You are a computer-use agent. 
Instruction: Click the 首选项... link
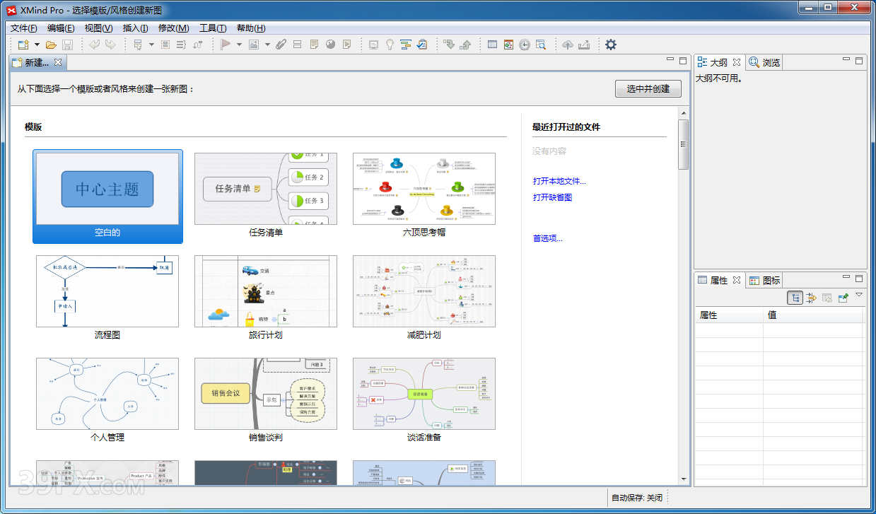[548, 238]
